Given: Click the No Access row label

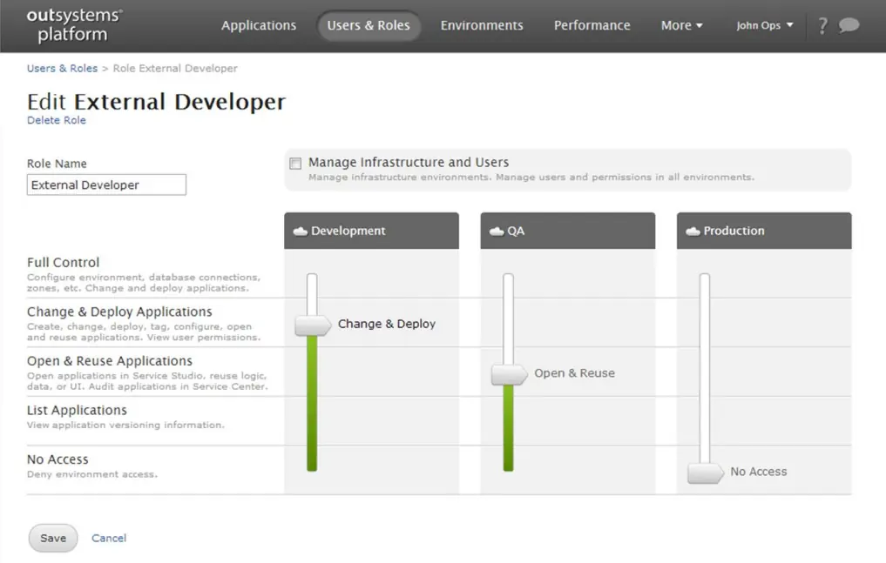Looking at the screenshot, I should click(x=57, y=459).
